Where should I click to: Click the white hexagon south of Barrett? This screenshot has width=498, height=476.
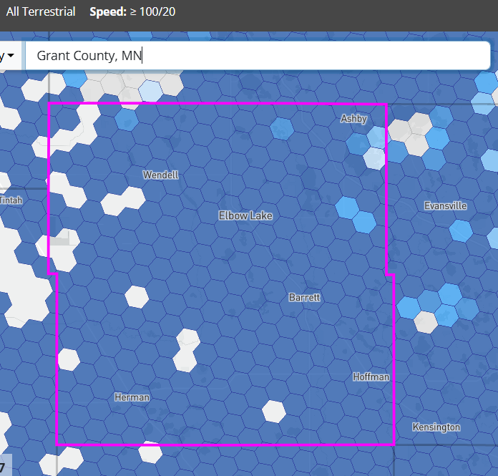click(274, 411)
